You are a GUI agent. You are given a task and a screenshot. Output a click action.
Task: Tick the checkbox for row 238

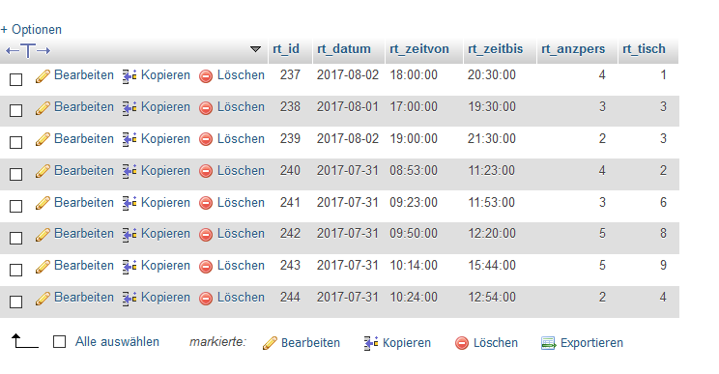click(x=16, y=110)
